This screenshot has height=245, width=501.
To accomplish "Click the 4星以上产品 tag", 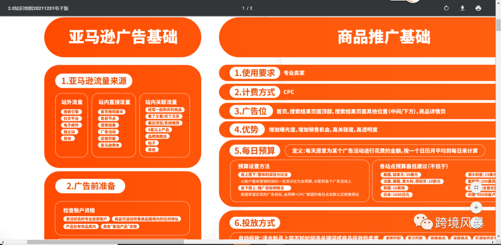I will click(159, 130).
